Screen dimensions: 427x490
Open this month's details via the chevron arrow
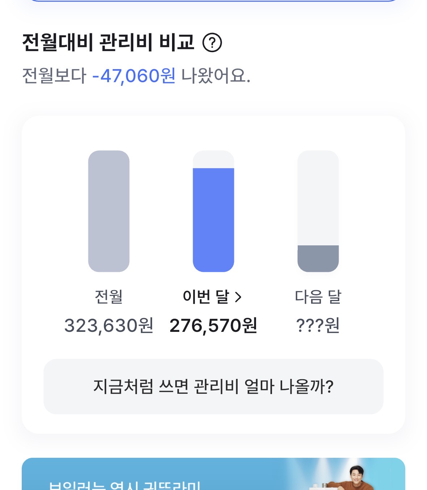coord(238,297)
